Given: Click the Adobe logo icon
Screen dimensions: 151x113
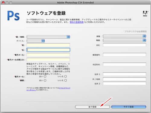Looking at the screenshot, I should 145,14.
